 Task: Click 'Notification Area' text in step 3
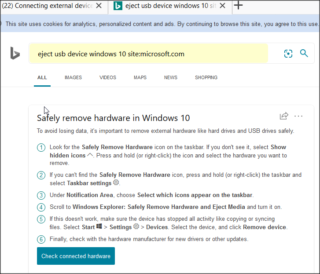pos(90,195)
